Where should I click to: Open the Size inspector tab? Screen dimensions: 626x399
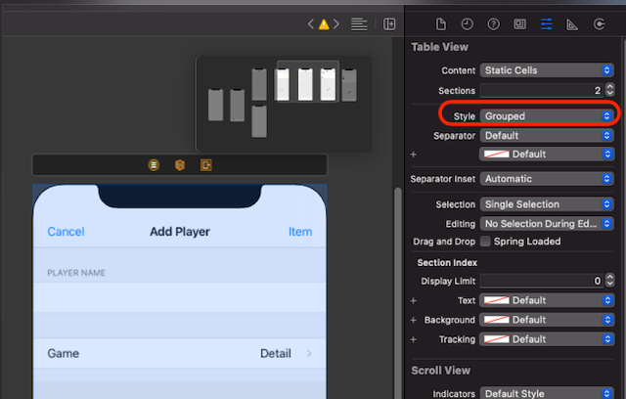(x=572, y=24)
